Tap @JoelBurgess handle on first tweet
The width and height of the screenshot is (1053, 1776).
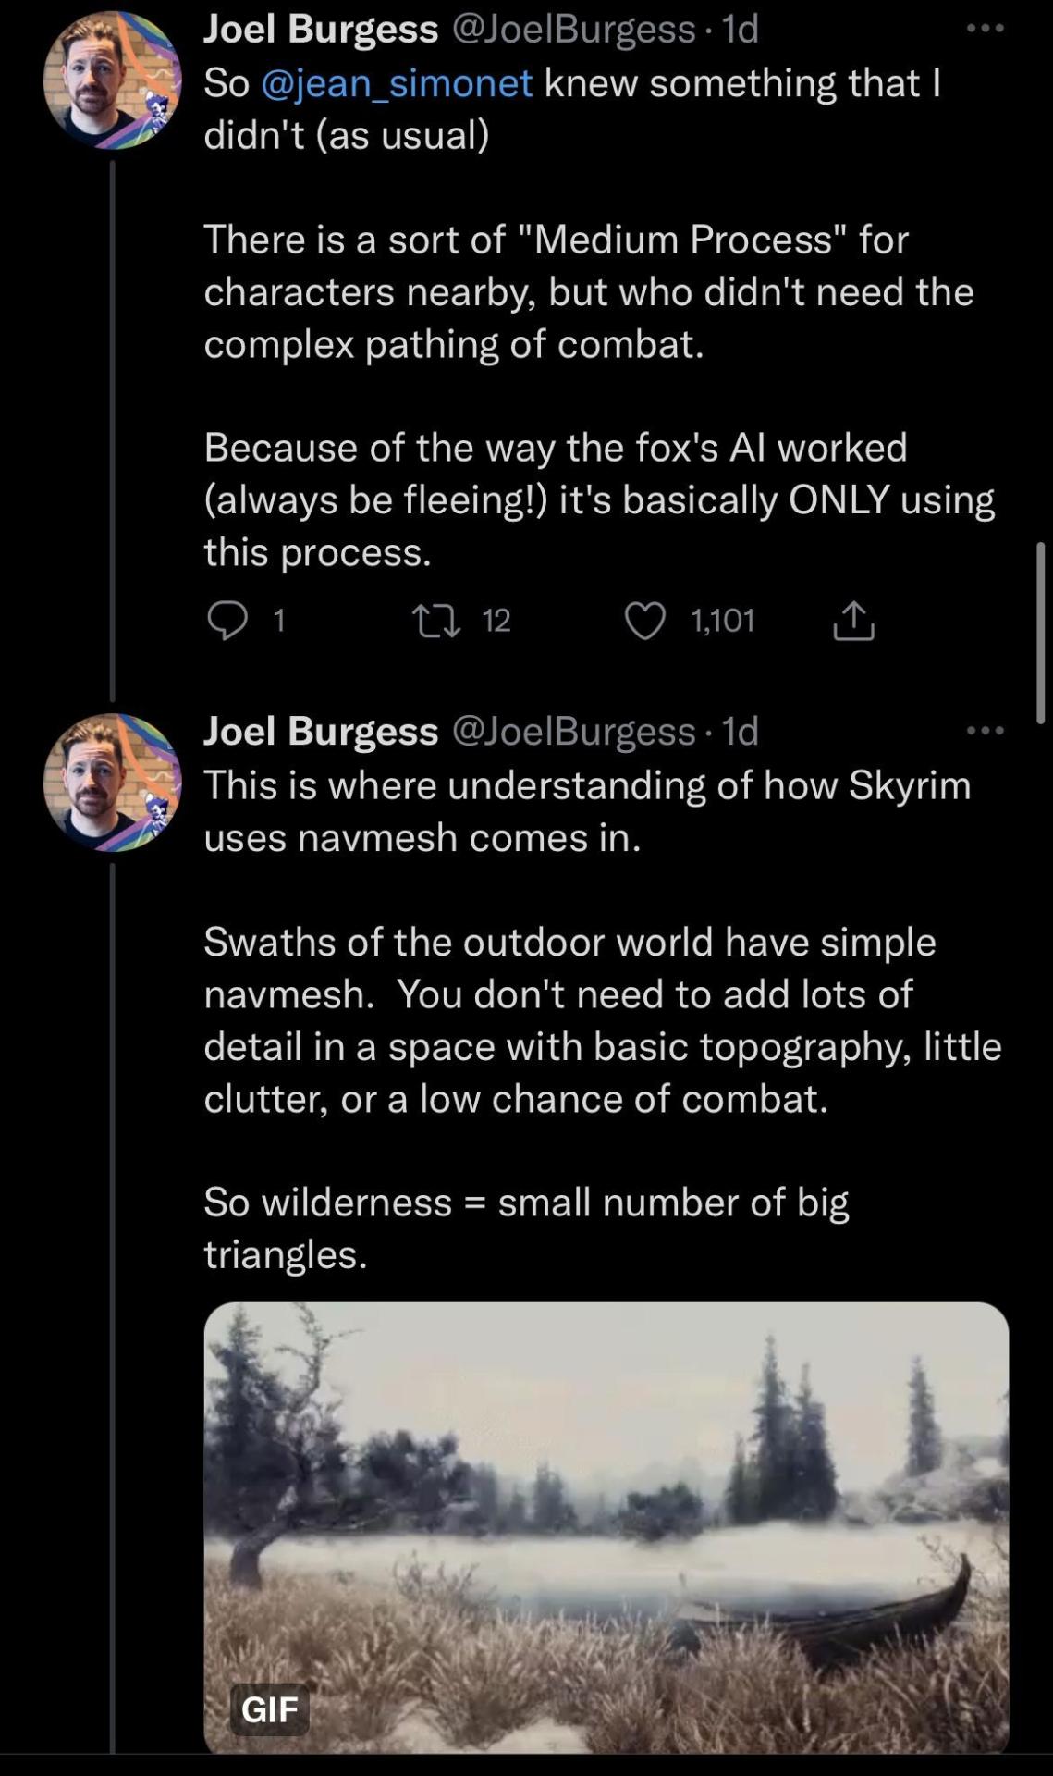pyautogui.click(x=573, y=30)
